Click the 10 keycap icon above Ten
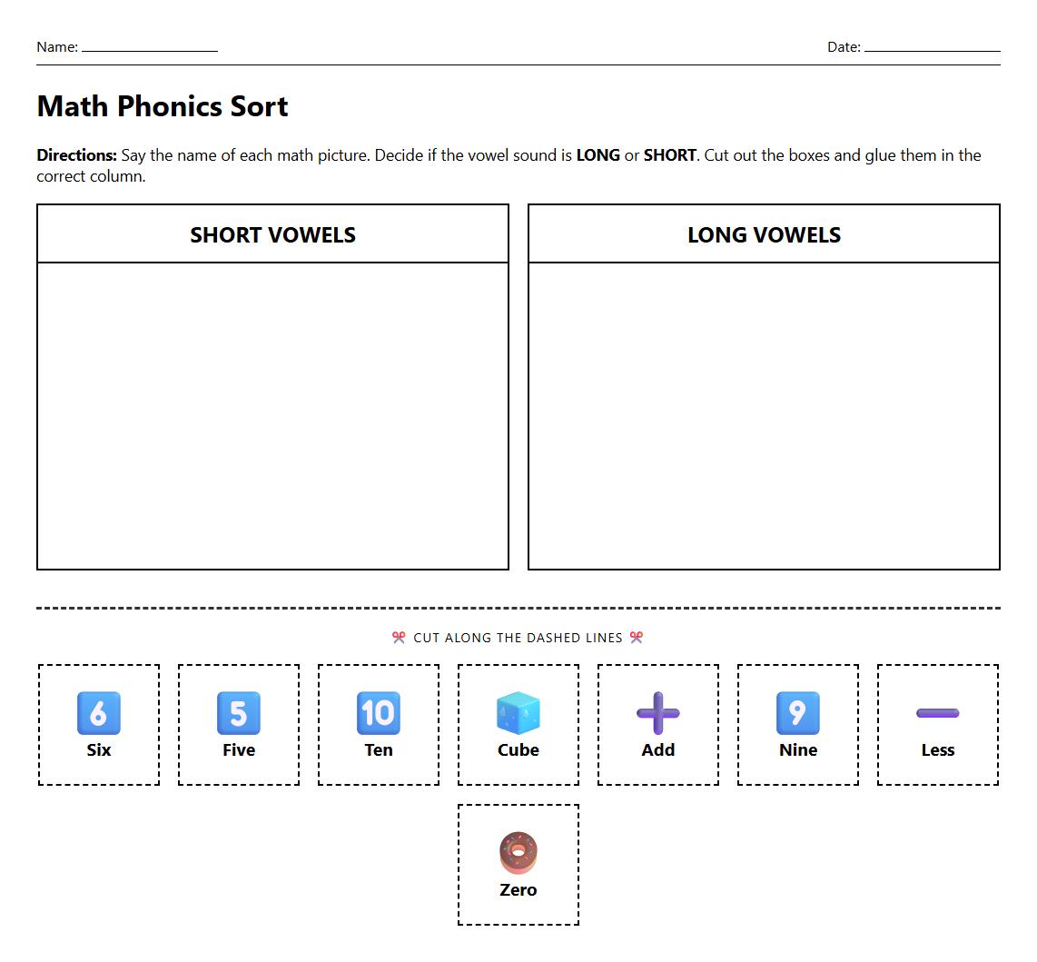This screenshot has height=962, width=1037. (378, 714)
